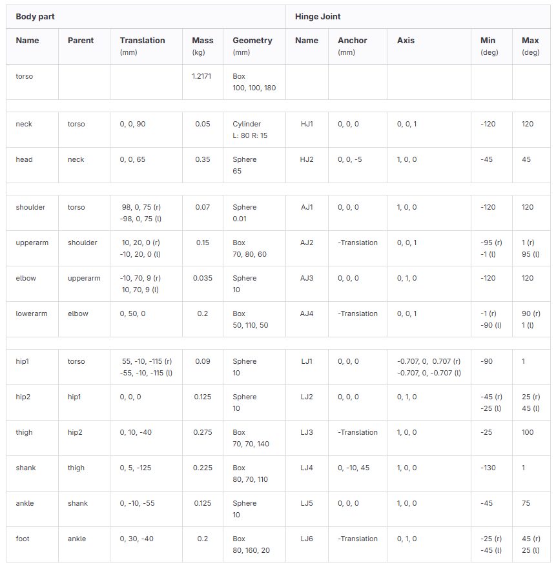Click the "Hinge Joint" group header
The width and height of the screenshot is (556, 567).
[318, 17]
